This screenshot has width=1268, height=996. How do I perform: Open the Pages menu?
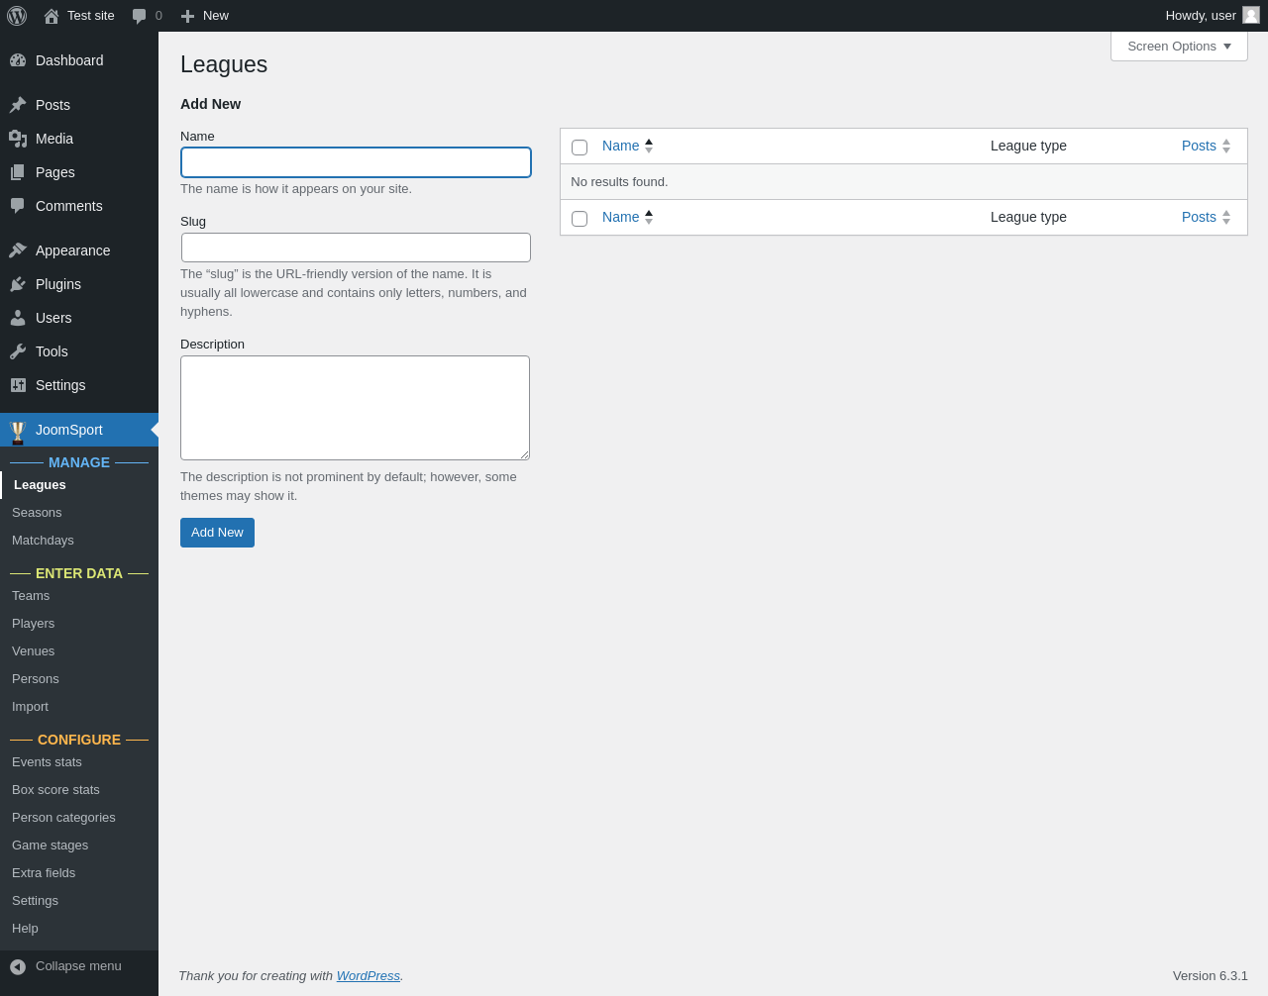[79, 172]
